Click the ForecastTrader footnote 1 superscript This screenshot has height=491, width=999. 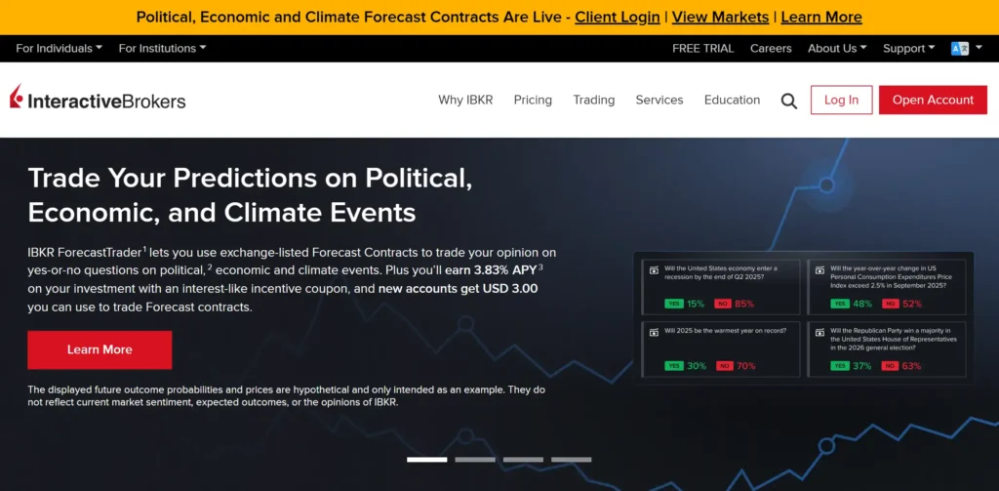(x=144, y=248)
